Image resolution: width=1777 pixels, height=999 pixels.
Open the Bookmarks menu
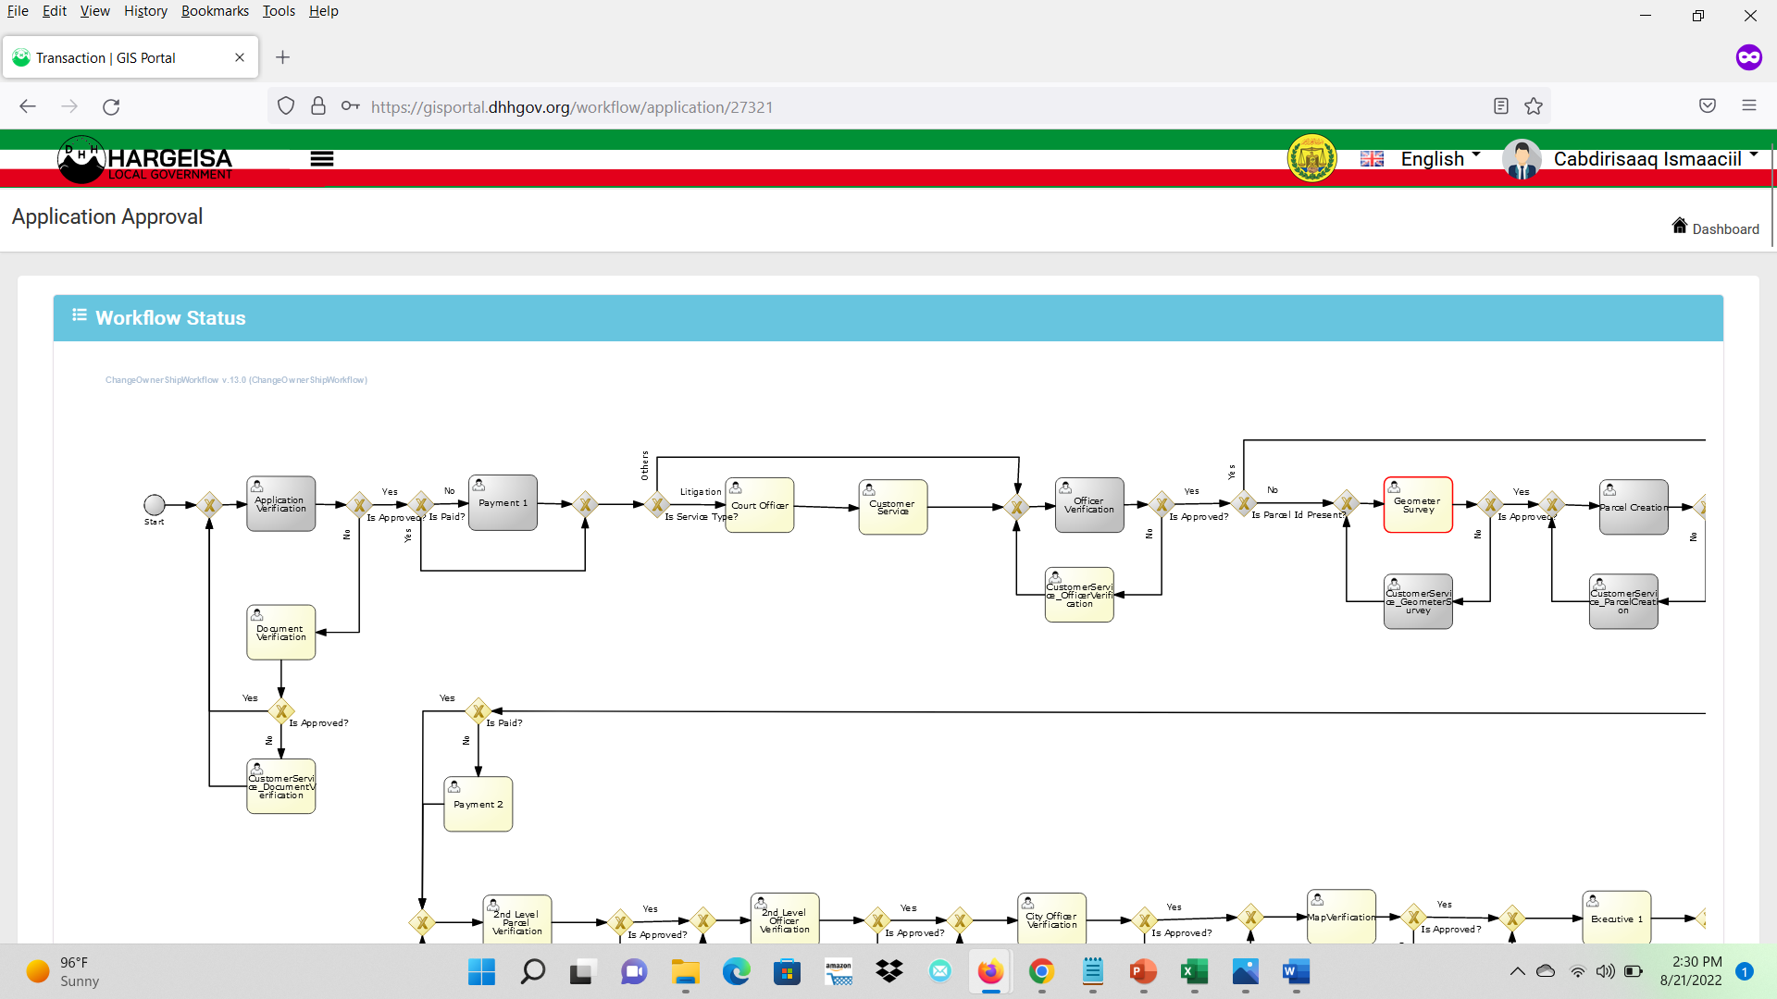[215, 11]
